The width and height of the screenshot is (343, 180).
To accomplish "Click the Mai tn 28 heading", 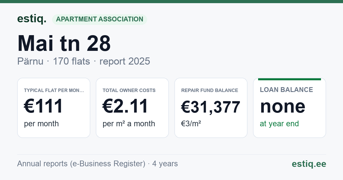I will click(64, 43).
